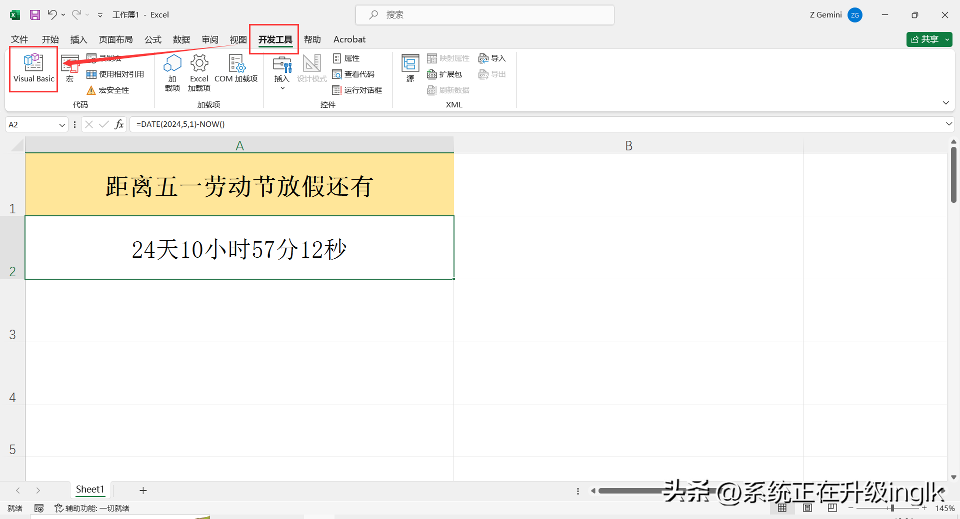This screenshot has height=519, width=960.
Task: Open the Visual Basic editor
Action: pos(33,68)
